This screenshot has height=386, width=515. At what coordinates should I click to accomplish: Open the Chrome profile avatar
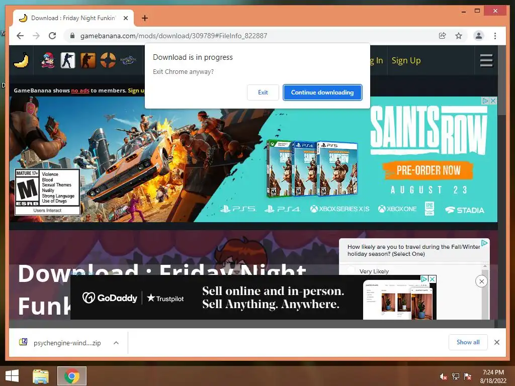point(479,36)
